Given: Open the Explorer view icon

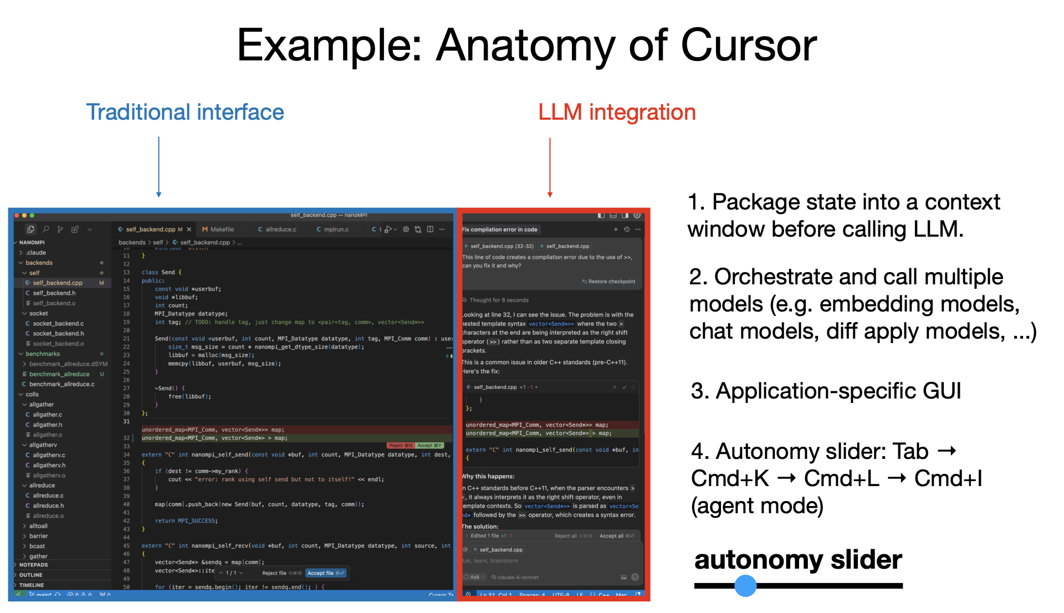Looking at the screenshot, I should pyautogui.click(x=31, y=229).
